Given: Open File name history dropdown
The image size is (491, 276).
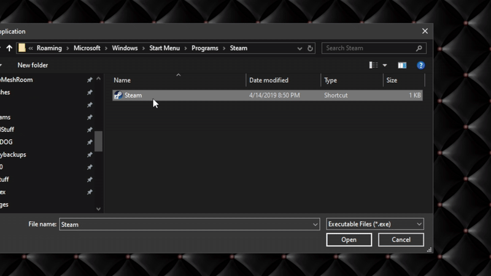Looking at the screenshot, I should (x=315, y=224).
